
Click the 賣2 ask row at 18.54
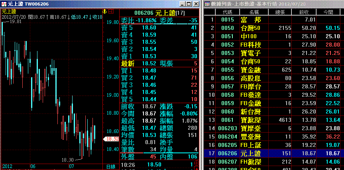[159, 49]
